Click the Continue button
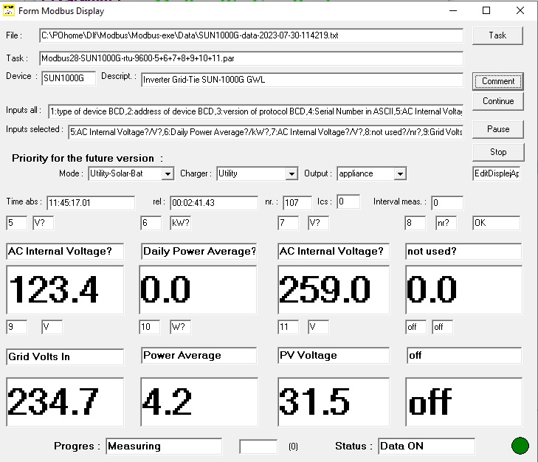Screen dimensions: 538x462 click(498, 101)
